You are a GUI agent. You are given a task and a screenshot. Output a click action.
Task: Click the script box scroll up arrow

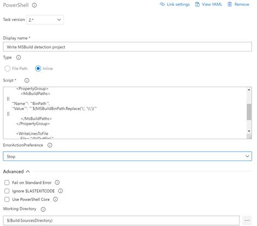point(249,89)
